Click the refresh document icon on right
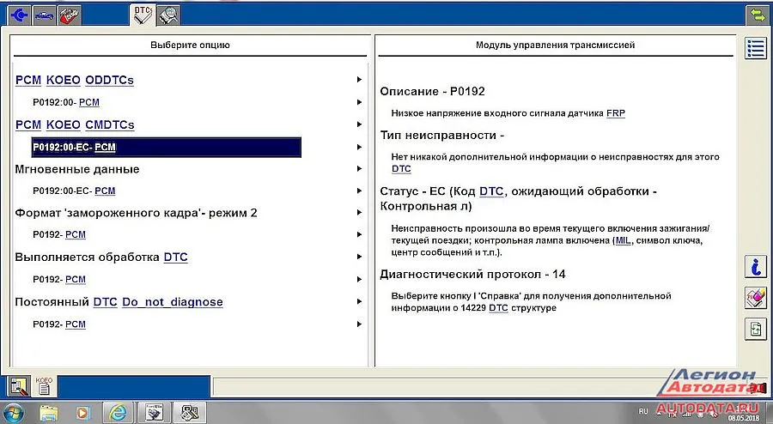The width and height of the screenshot is (773, 424). click(755, 329)
